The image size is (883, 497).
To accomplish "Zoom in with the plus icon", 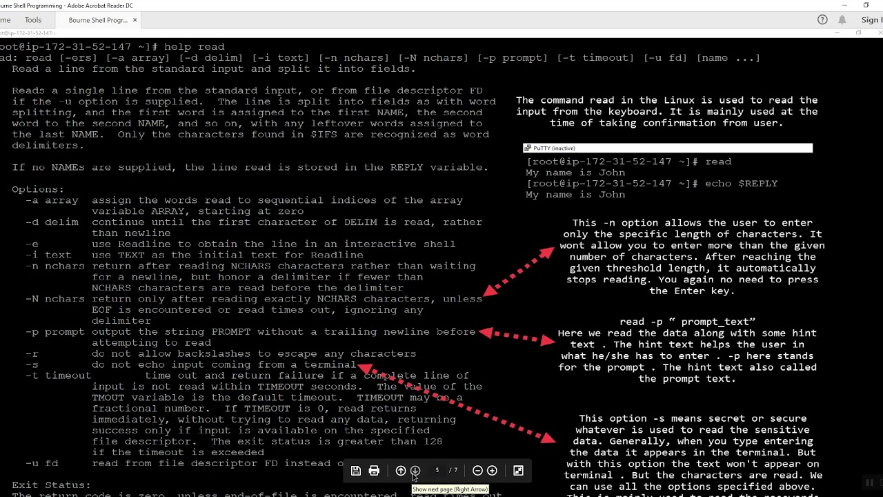I will point(492,471).
